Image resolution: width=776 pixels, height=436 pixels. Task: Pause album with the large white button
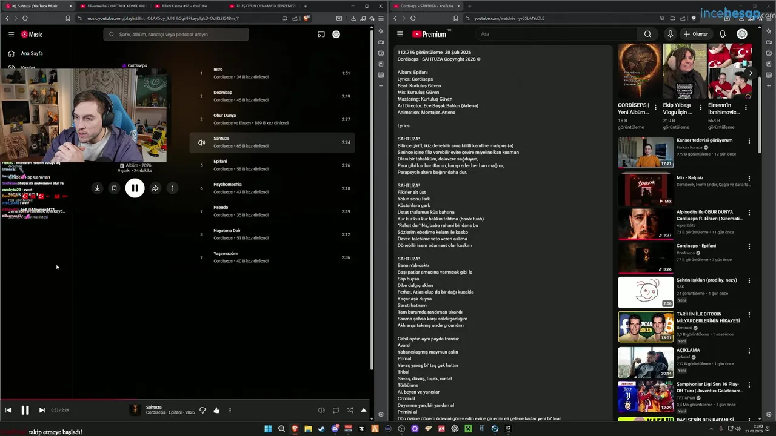click(x=135, y=188)
